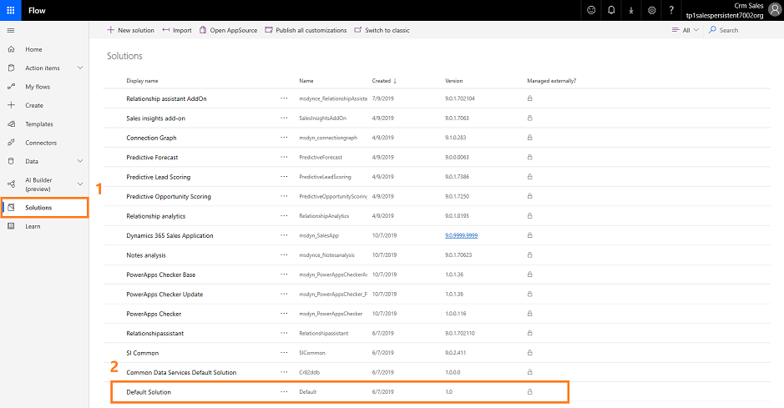Select Solutions in sidebar
784x408 pixels.
pyautogui.click(x=45, y=207)
